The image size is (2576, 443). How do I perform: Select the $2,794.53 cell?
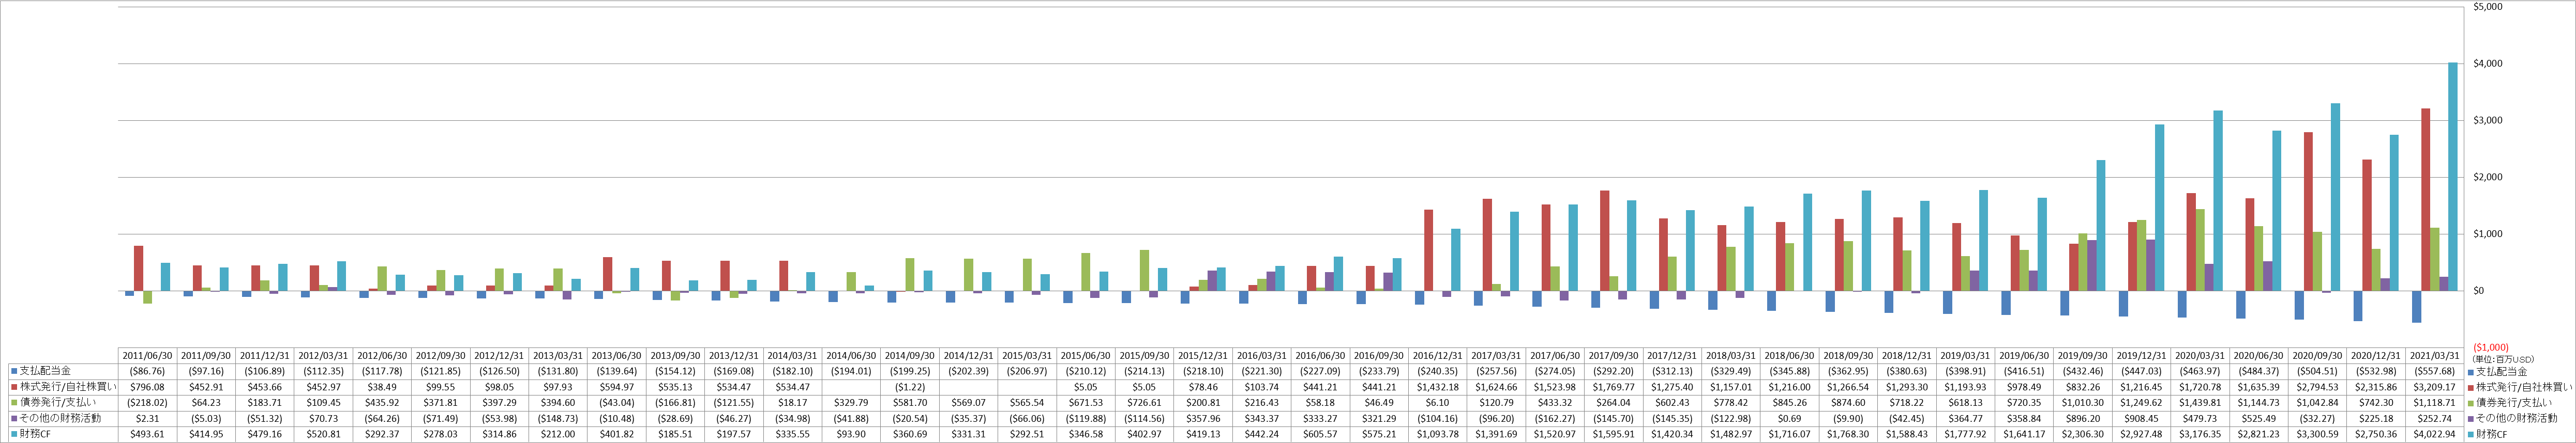pyautogui.click(x=2316, y=386)
